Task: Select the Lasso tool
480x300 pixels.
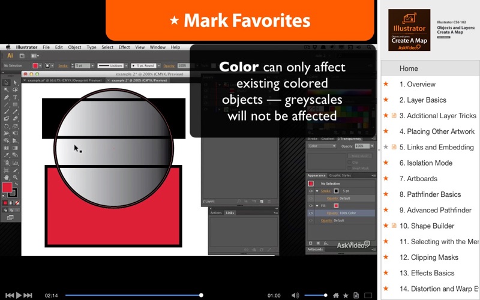Action: tap(15, 90)
